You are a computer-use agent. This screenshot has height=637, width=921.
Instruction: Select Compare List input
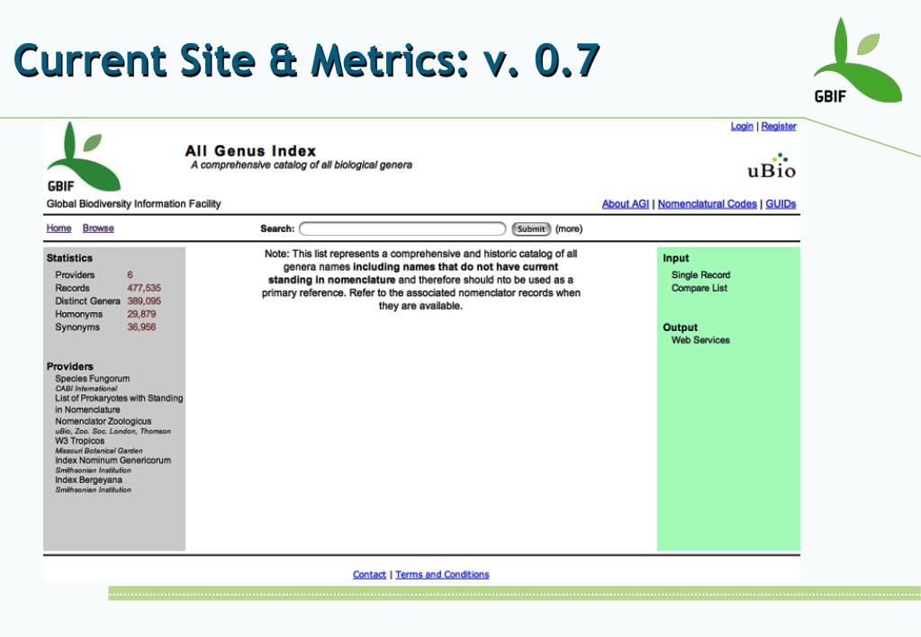click(699, 288)
